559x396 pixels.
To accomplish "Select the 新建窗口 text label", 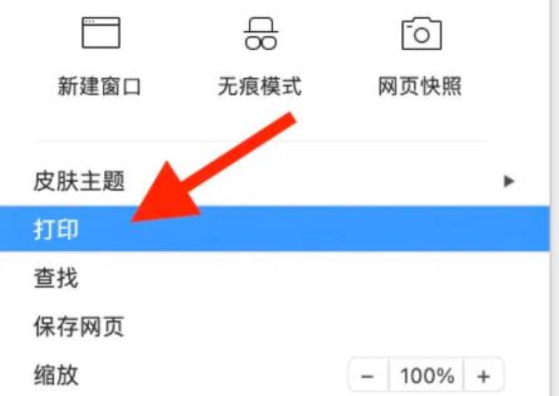I will [99, 87].
